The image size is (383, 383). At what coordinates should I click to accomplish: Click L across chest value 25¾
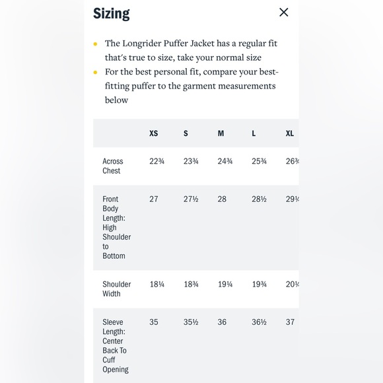(x=259, y=161)
